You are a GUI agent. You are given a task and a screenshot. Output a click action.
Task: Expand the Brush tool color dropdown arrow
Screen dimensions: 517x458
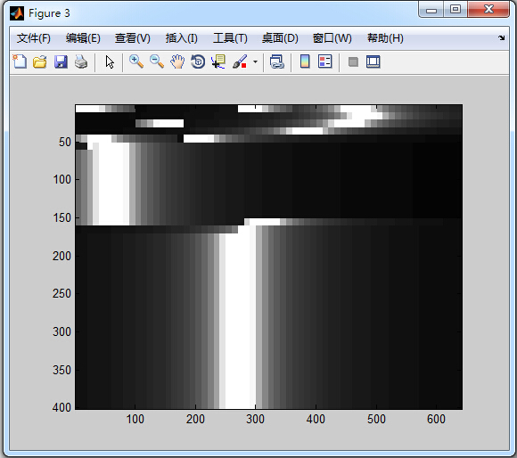click(255, 61)
